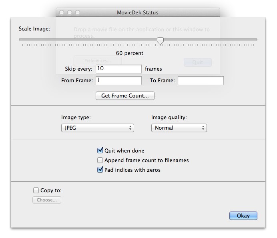Enable the Copy to checkbox
This screenshot has height=238, width=277.
36,190
